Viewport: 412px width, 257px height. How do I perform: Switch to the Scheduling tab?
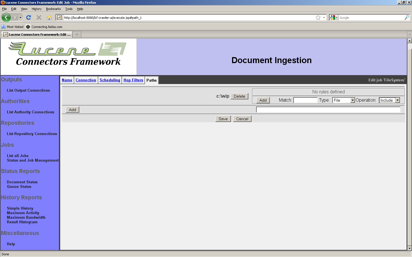tap(110, 80)
